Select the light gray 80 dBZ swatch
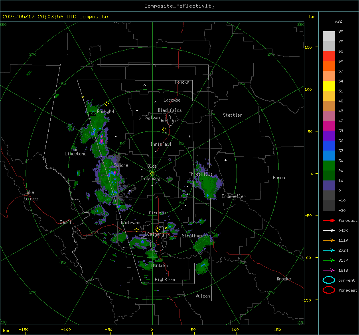 [x=329, y=36]
